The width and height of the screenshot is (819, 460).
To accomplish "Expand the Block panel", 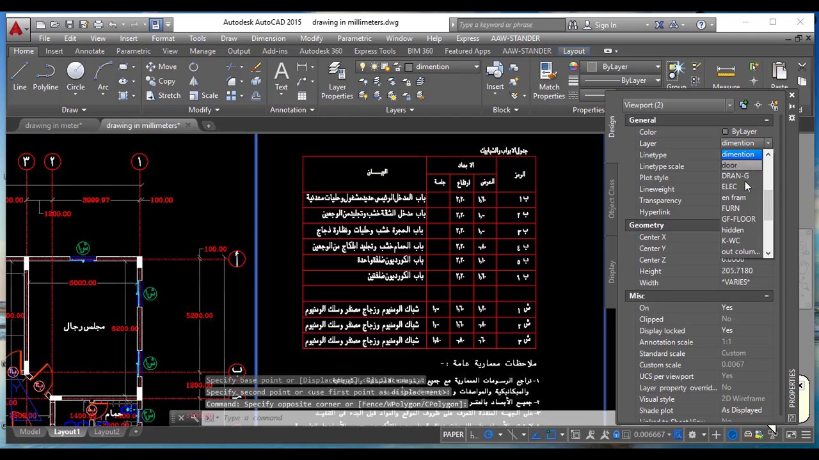I will pos(505,110).
